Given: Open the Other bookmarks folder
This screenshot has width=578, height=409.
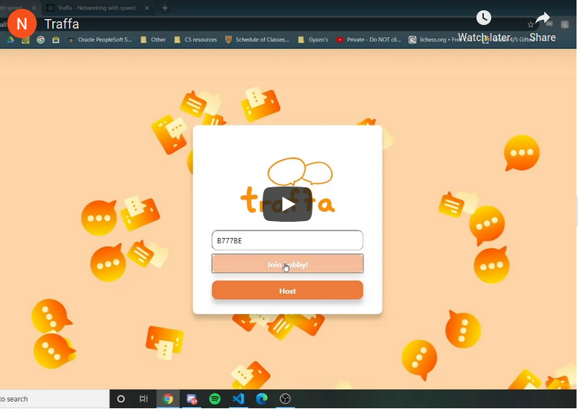Looking at the screenshot, I should (x=153, y=40).
